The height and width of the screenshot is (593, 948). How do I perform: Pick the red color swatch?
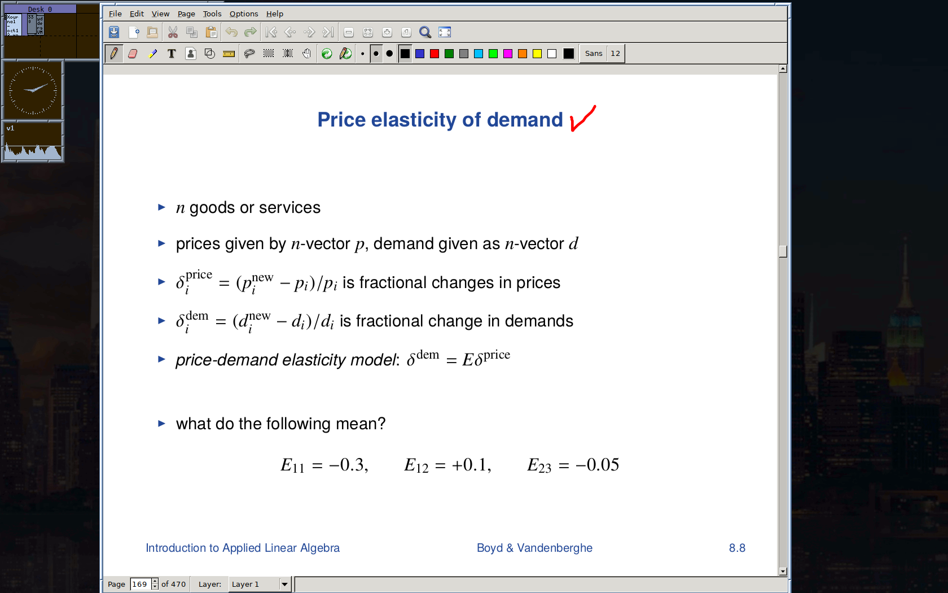[434, 54]
